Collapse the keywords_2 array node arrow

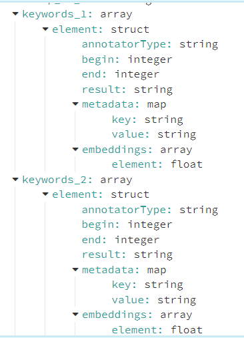(x=15, y=179)
